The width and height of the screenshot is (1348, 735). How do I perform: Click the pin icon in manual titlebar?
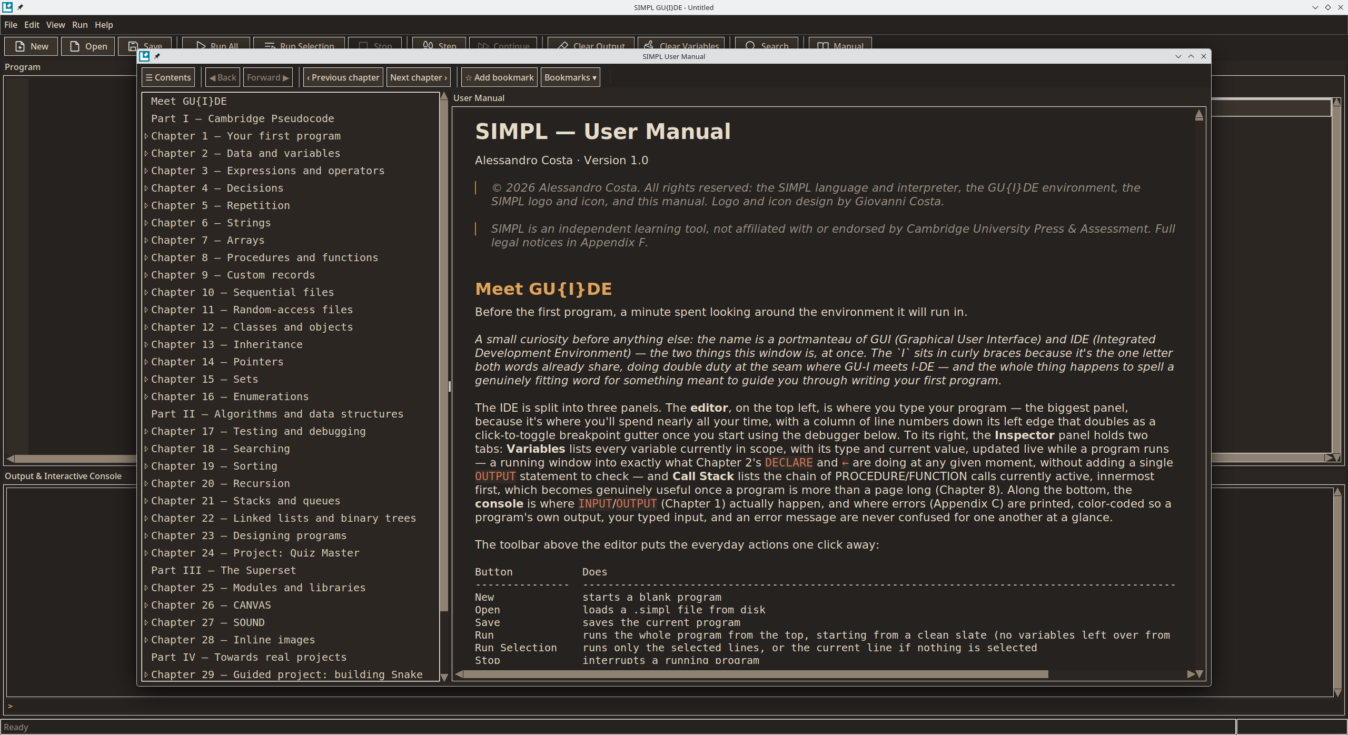click(156, 56)
